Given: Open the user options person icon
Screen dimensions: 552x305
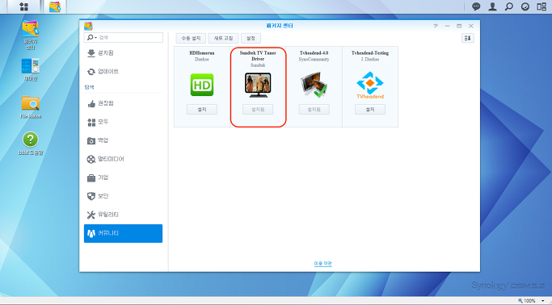Looking at the screenshot, I should [x=492, y=6].
